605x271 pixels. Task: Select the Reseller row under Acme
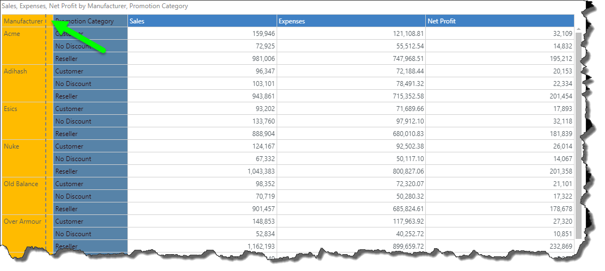pyautogui.click(x=90, y=59)
